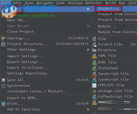Click the Synchronize arrows icon
The height and width of the screenshot is (114, 137).
3,86
